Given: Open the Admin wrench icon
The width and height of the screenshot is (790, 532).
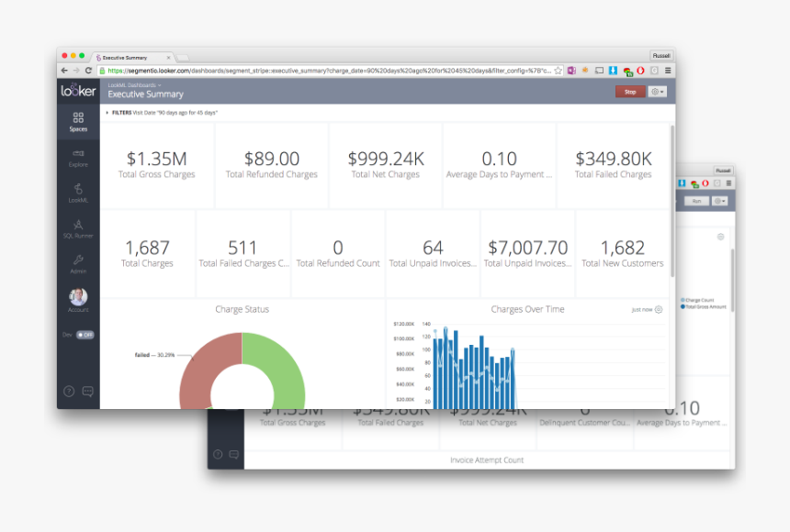Looking at the screenshot, I should pos(78,264).
